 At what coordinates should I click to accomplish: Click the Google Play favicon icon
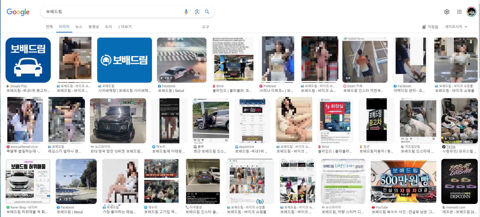(8, 86)
